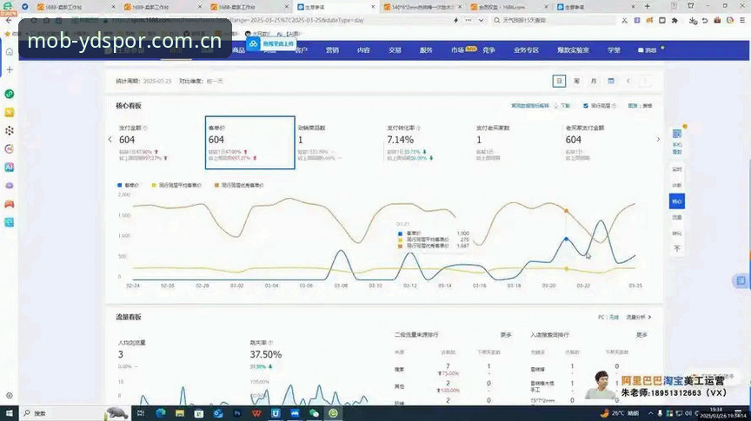Click the 客单价 604 metric card
Viewport: 751px width, 421px height.
click(249, 142)
